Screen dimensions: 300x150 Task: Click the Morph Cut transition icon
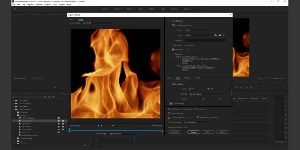click(20, 132)
